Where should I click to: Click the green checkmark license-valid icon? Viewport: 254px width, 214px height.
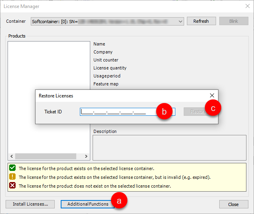pos(12,168)
